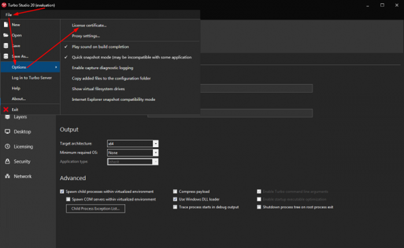Click the Security lock icon

[8, 161]
